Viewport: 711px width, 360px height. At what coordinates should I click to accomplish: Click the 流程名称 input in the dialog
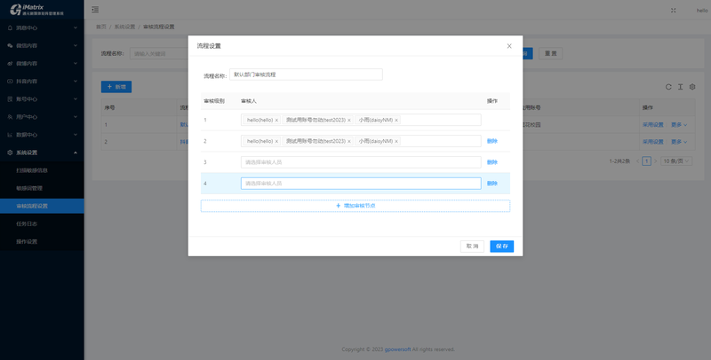pyautogui.click(x=306, y=74)
